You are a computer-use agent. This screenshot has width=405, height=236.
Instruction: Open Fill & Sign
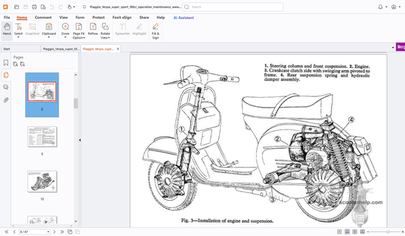click(155, 31)
